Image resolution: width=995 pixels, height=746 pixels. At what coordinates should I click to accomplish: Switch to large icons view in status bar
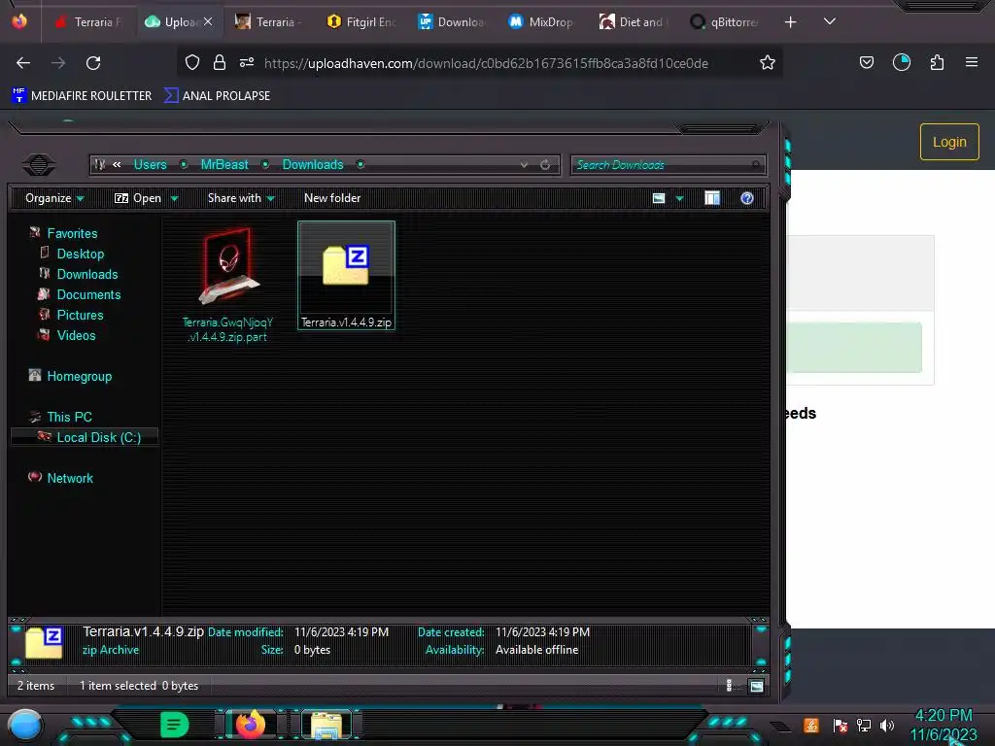pyautogui.click(x=756, y=686)
